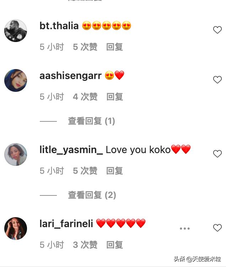View 5 次赞 likes on bt.thalia's comment

[x=85, y=47]
